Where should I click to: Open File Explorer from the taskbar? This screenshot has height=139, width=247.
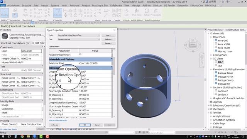(x=28, y=136)
